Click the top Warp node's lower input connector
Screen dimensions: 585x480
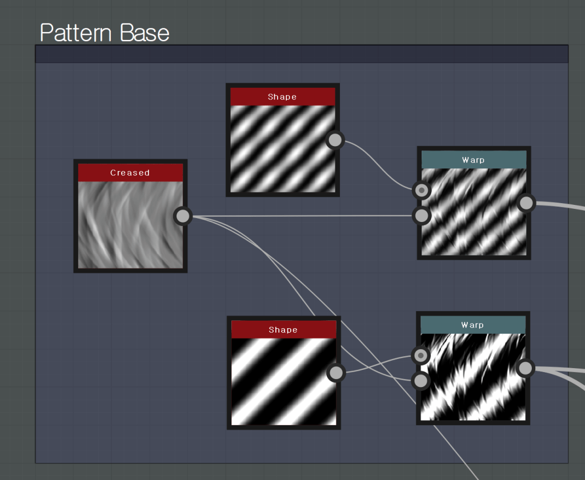click(422, 216)
